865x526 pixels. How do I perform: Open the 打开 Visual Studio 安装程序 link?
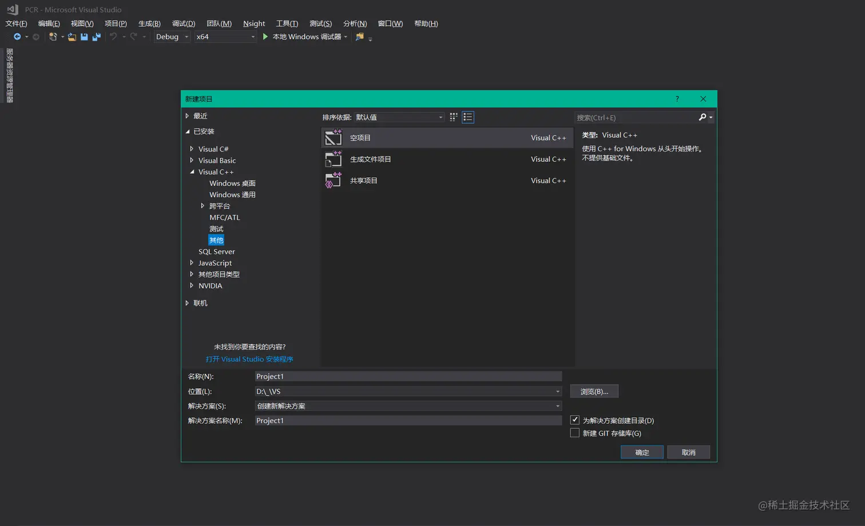249,359
